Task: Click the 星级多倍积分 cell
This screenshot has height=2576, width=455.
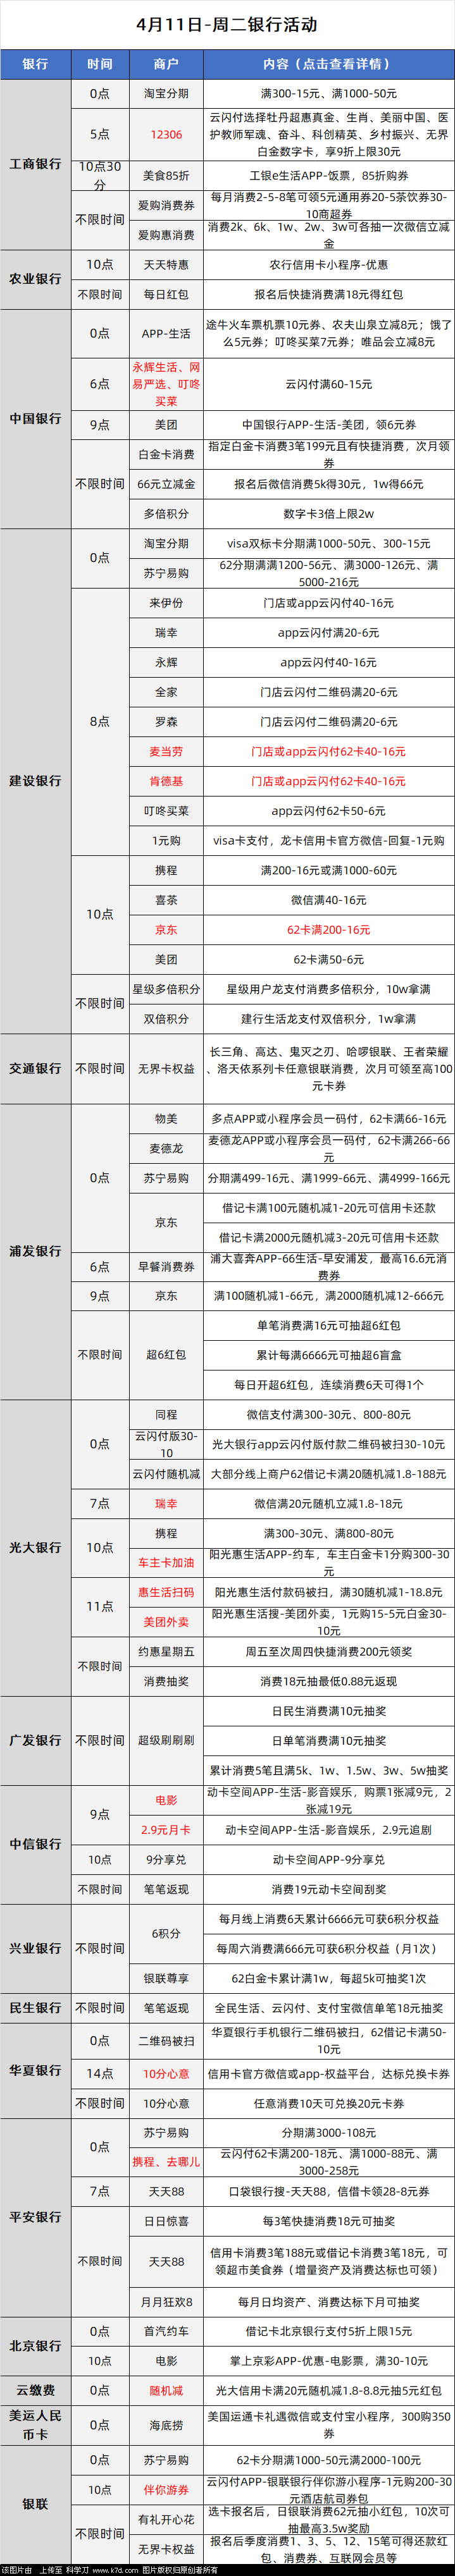Action: pos(166,989)
